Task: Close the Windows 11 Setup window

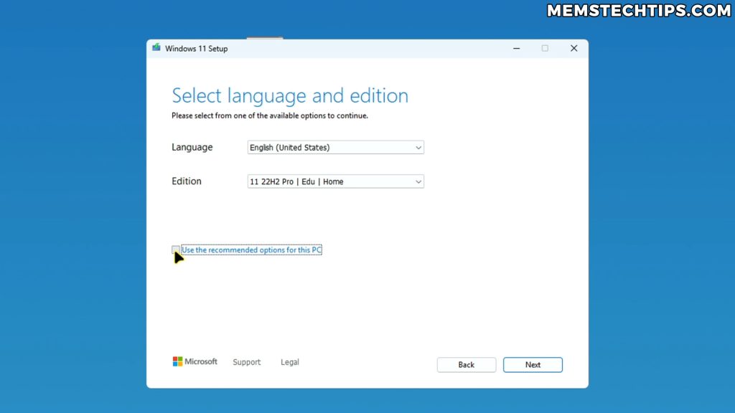Action: click(x=574, y=48)
